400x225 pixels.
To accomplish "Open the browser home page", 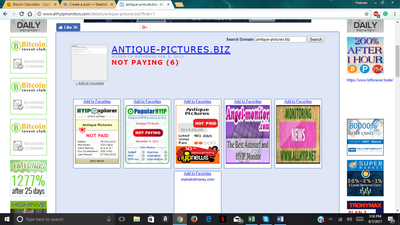I will tap(30, 14).
